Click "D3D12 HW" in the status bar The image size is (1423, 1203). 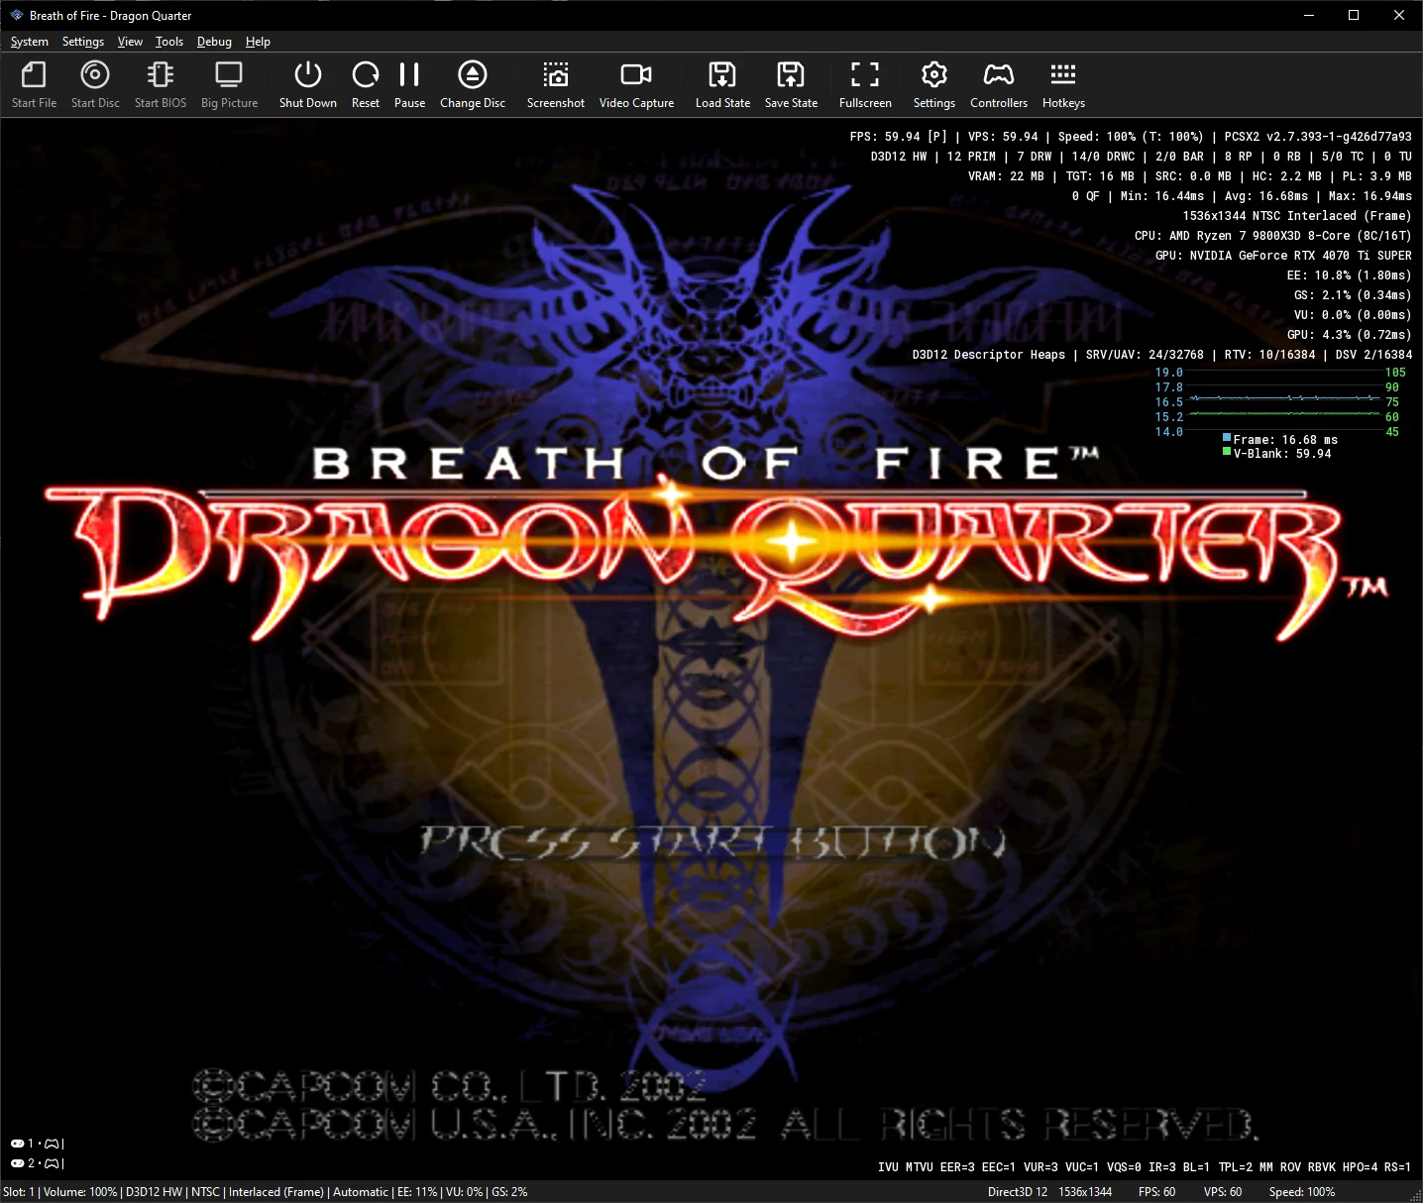click(154, 1192)
